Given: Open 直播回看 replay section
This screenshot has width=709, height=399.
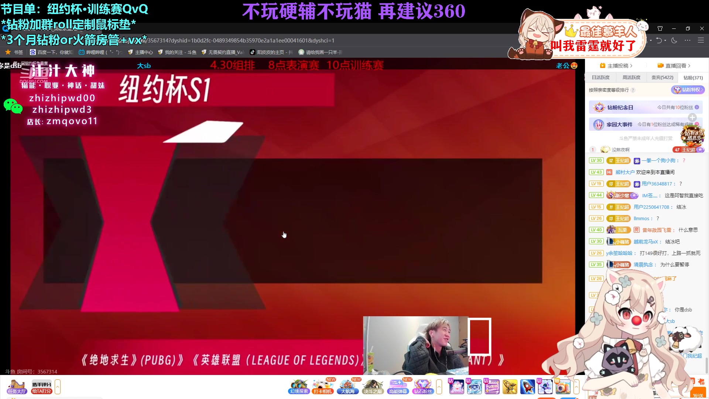Looking at the screenshot, I should pos(674,66).
